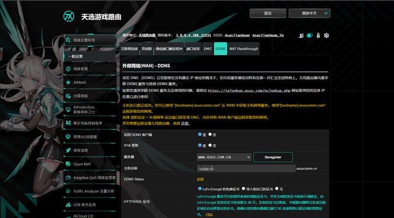Open the iplookup.asus.com nslookup link
Viewport: 394px width, 218px height.
point(249,90)
